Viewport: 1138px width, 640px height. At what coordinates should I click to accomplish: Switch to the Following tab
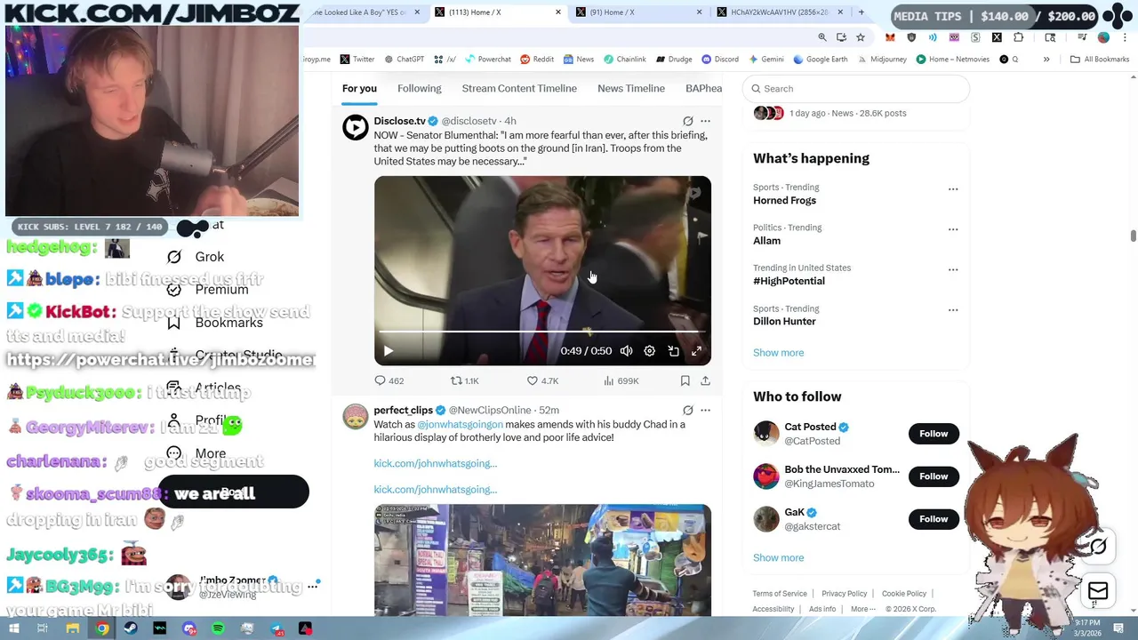click(x=419, y=88)
